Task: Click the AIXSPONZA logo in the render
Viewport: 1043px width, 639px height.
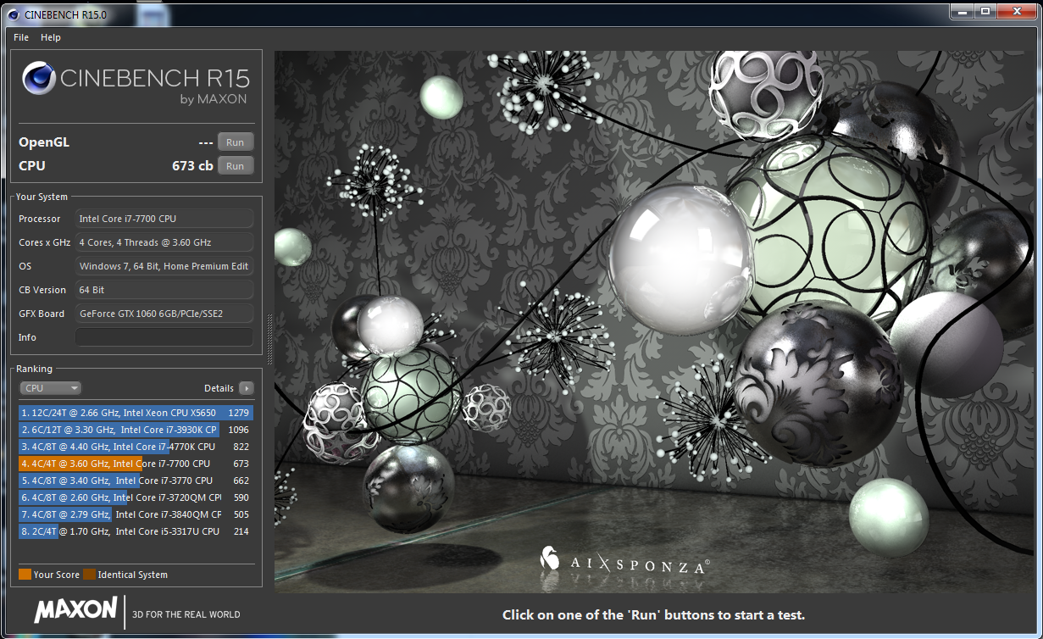Action: (624, 560)
